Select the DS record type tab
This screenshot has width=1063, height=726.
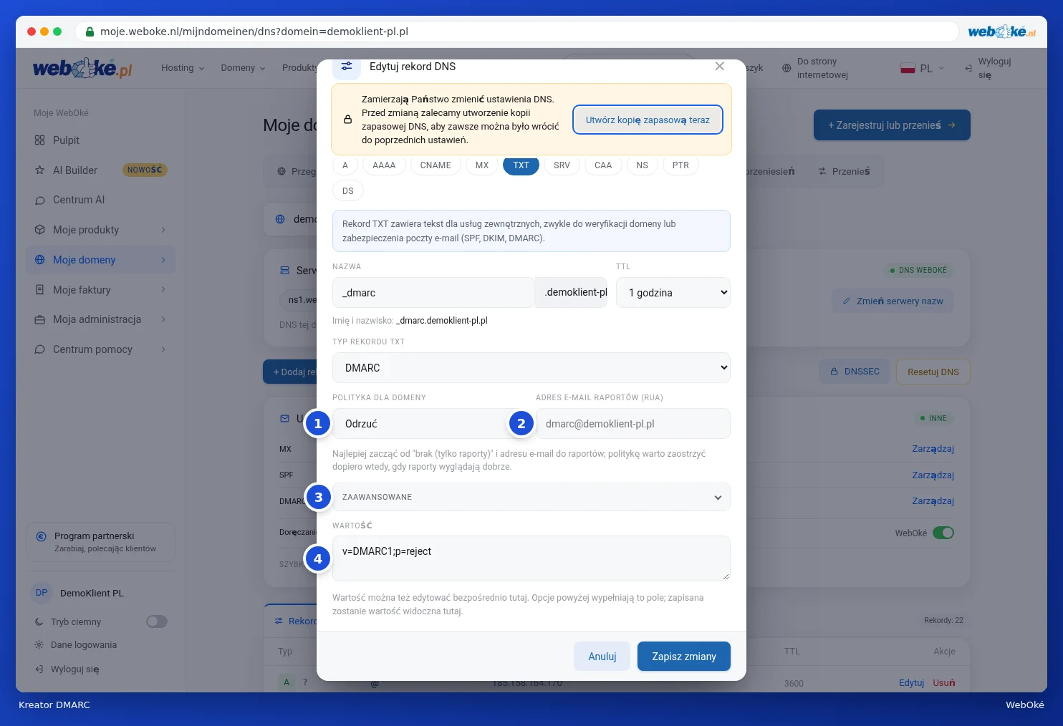point(348,191)
